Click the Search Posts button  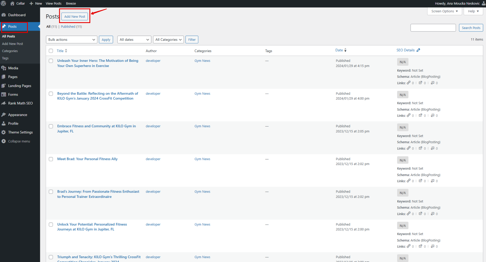tap(471, 28)
